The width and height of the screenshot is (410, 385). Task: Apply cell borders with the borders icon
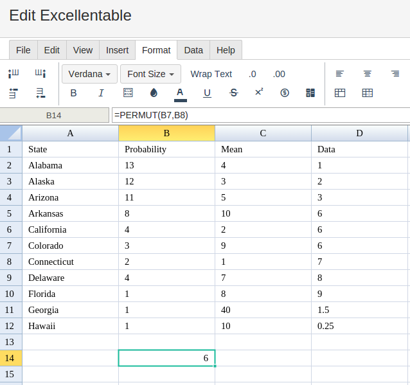(128, 93)
